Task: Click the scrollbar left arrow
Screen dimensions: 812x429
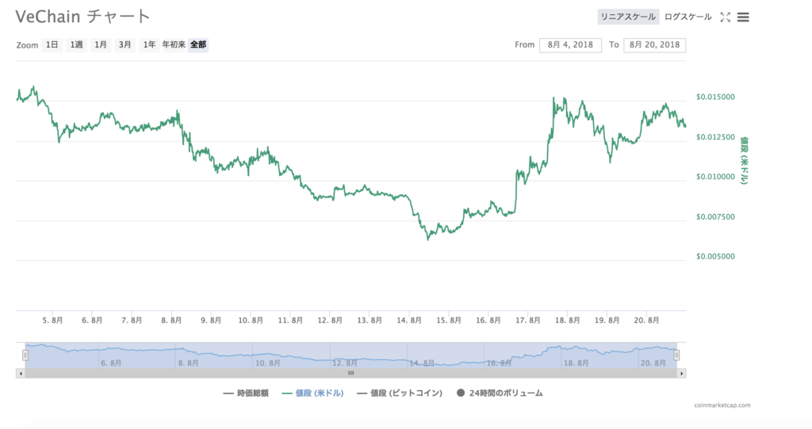Action: (21, 373)
